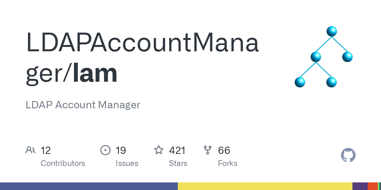
Task: Select the lower-right leaf sphere of the tree logo
Action: (331, 82)
